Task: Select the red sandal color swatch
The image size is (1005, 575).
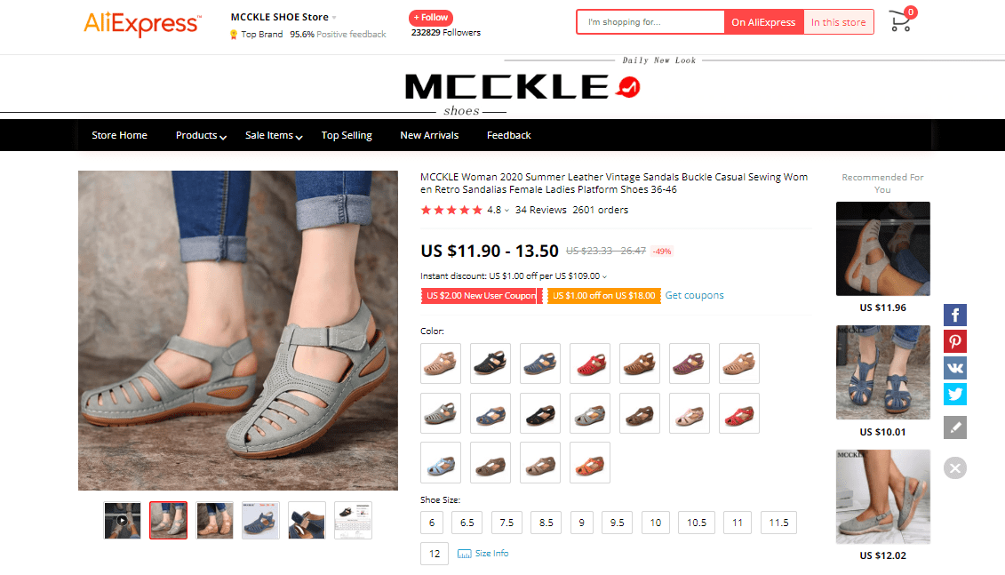Action: pyautogui.click(x=590, y=363)
